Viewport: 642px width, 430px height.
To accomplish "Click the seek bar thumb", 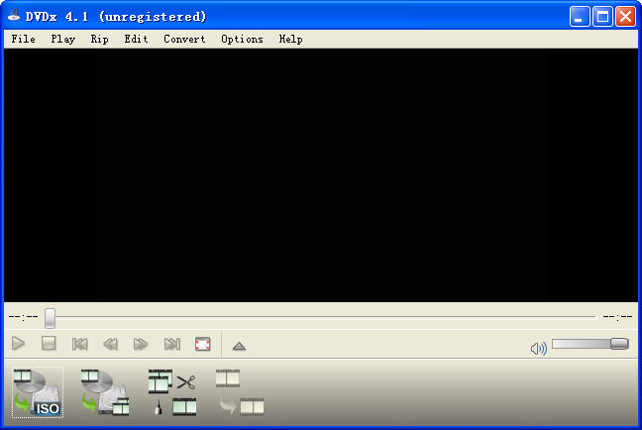I will [50, 318].
